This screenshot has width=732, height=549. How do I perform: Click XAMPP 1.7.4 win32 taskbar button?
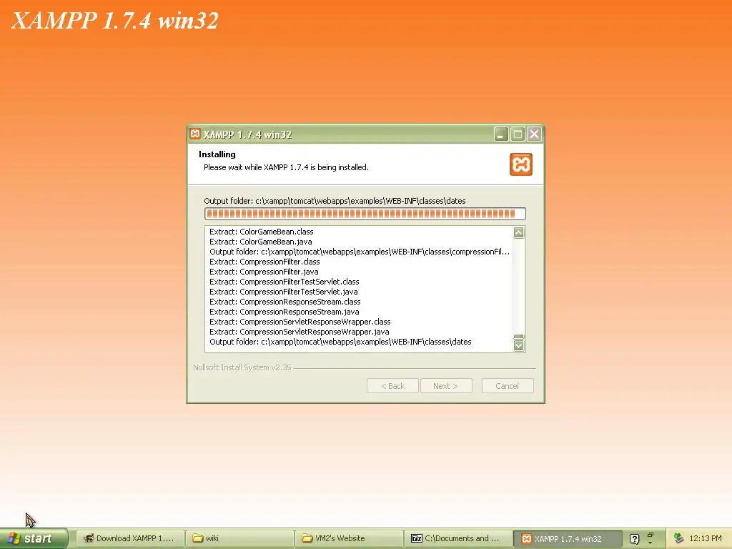tap(567, 538)
